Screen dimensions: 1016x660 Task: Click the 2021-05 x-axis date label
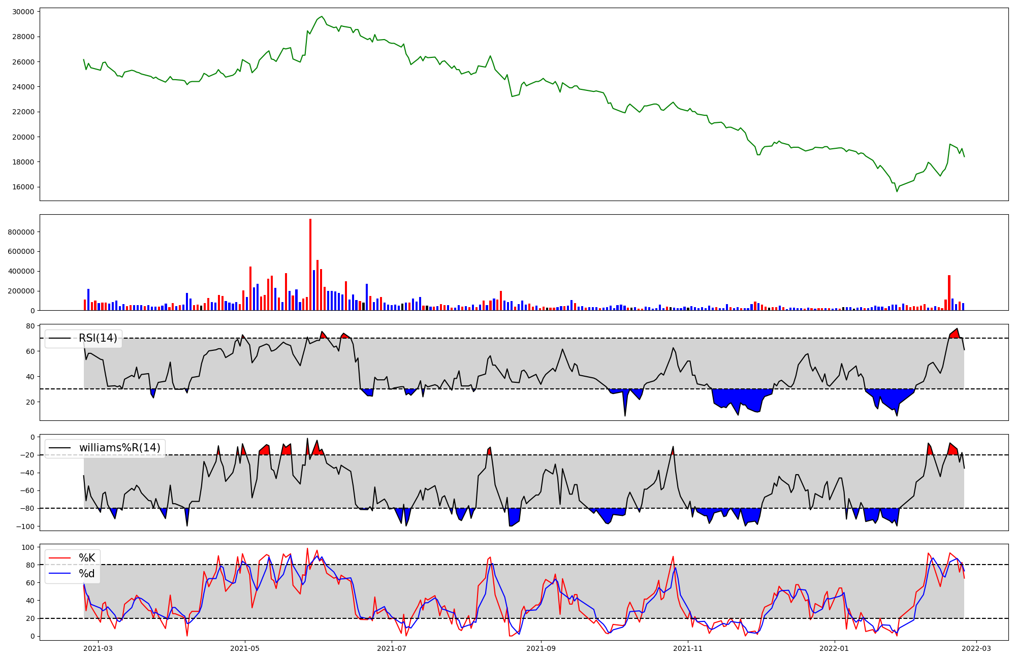click(245, 648)
